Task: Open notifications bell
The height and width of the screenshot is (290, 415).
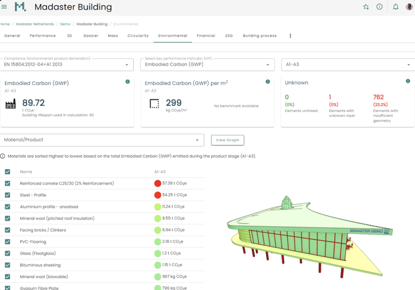Action: click(x=396, y=7)
